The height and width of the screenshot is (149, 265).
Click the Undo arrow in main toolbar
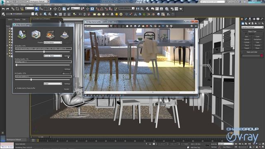(x=3, y=9)
